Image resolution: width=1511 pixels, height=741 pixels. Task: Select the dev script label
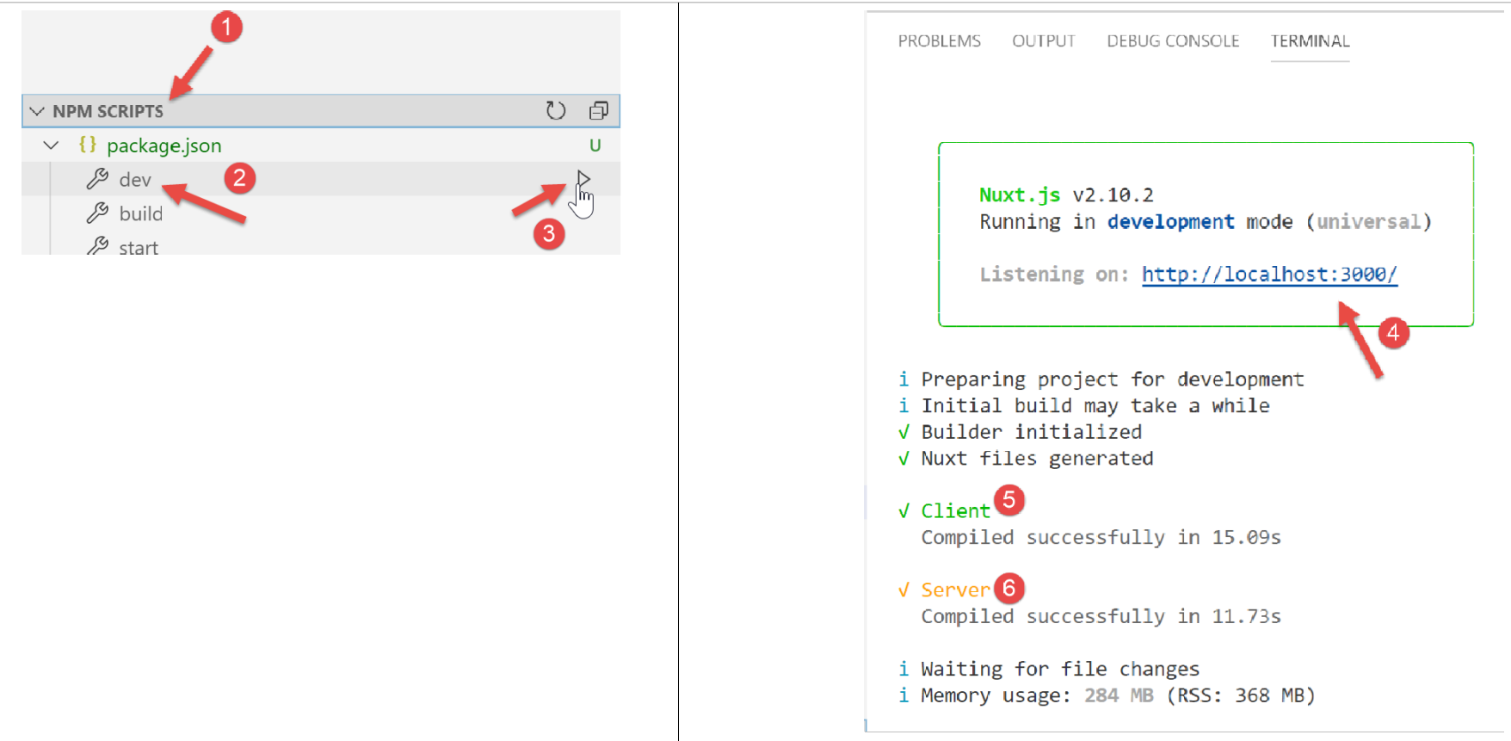(135, 180)
